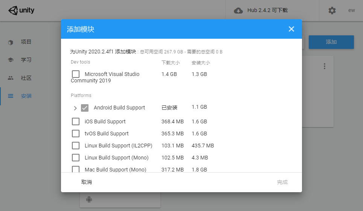Screen dimensions: 363x211
Task: Enable iOS Build Support checkbox
Action: 76,121
